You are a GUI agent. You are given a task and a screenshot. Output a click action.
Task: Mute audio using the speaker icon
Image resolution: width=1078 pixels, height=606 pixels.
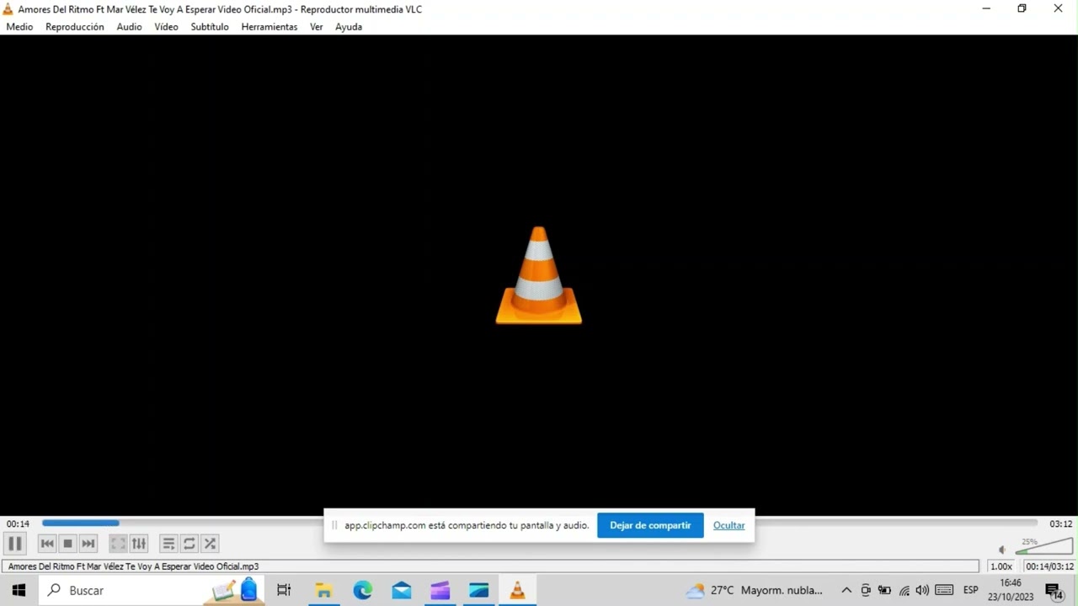(1002, 550)
